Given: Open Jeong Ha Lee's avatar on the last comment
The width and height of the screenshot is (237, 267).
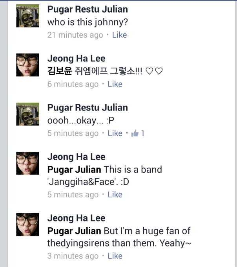Looking at the screenshot, I should point(27,225).
